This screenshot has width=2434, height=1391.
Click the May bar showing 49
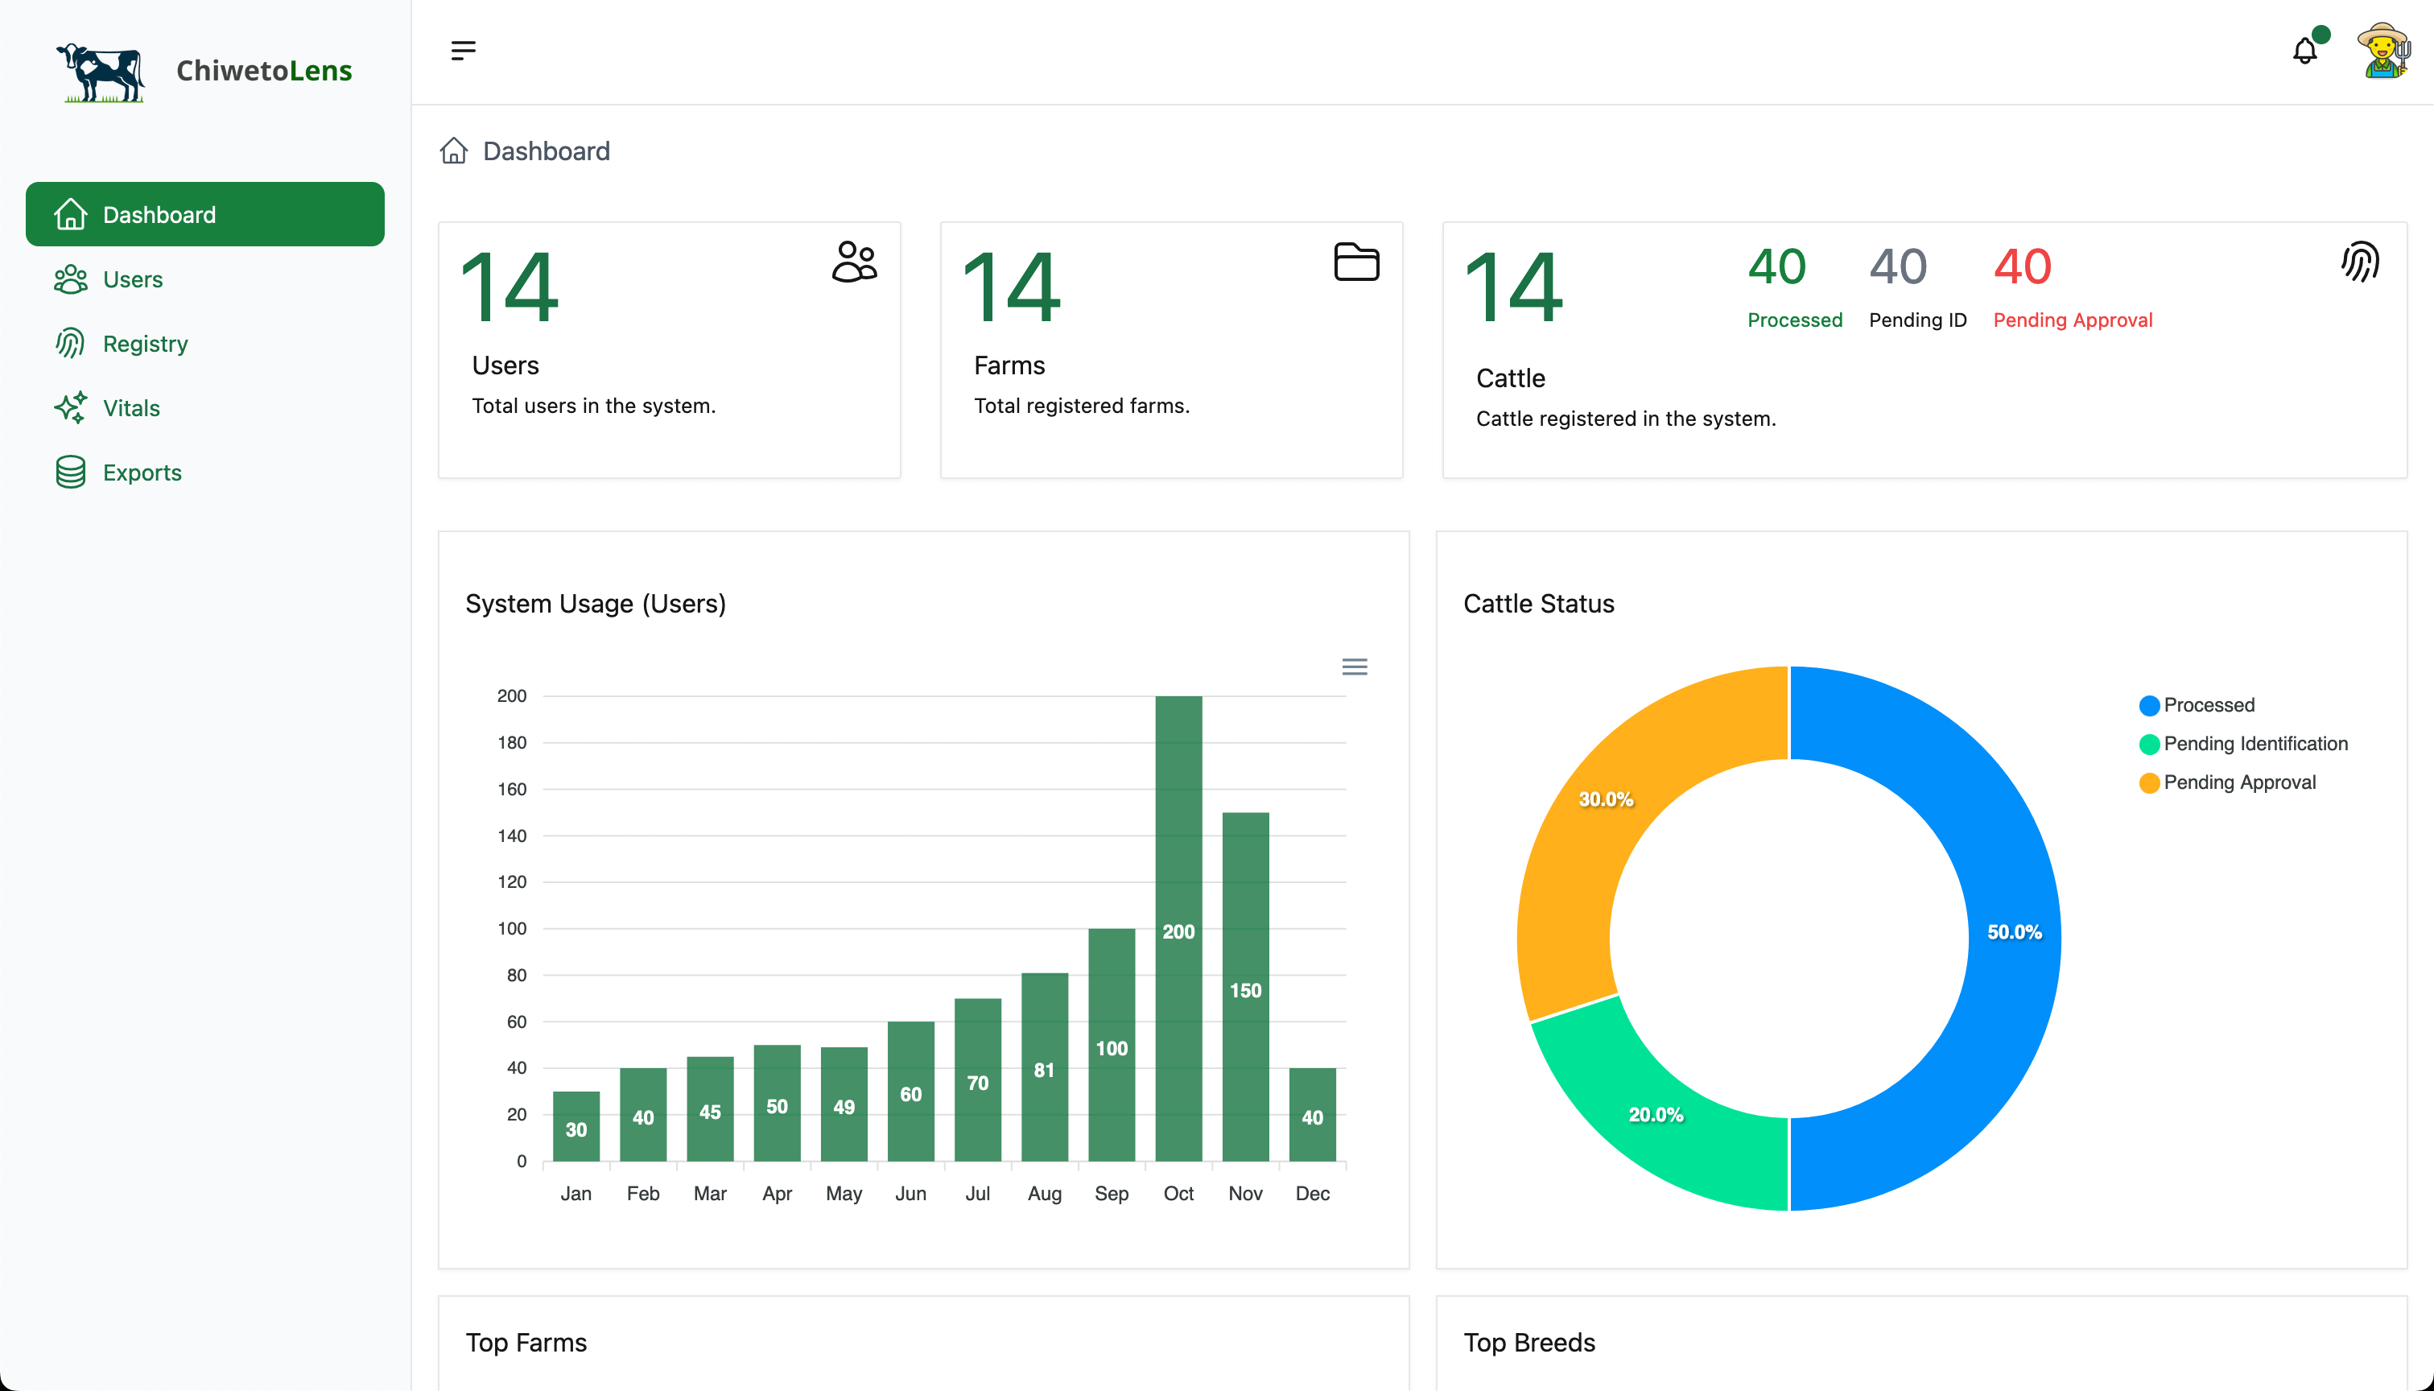[844, 1104]
